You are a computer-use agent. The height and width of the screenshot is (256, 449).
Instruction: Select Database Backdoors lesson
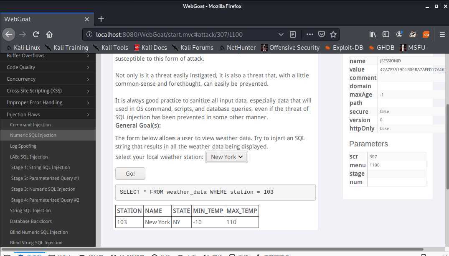(31, 221)
